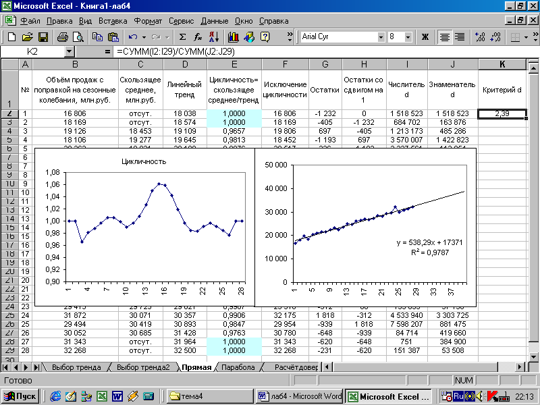540x405 pixels.
Task: Launch Word from the quick launch icon
Action: click(117, 396)
